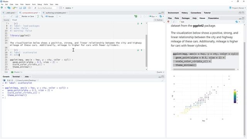The height and width of the screenshot is (139, 247).
Task: Open the Code menu
Action: tap(11, 4)
